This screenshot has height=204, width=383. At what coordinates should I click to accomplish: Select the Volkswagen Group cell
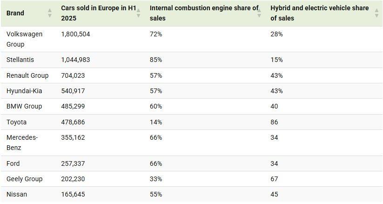(24, 39)
